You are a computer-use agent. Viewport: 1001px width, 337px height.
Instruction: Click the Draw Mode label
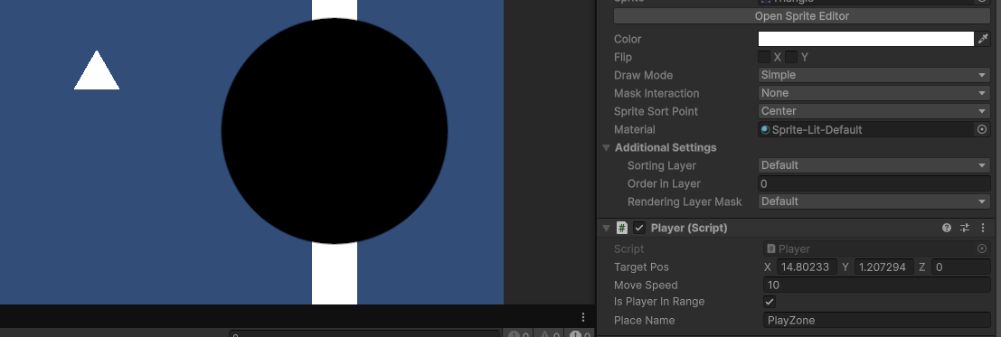coord(643,75)
